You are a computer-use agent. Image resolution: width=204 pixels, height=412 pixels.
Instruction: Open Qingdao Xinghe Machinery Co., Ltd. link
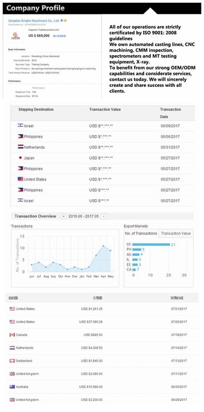coord(34,21)
